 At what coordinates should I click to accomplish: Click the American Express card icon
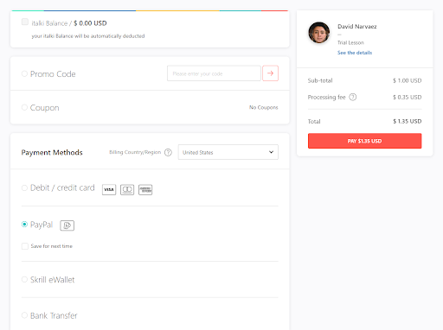(145, 189)
